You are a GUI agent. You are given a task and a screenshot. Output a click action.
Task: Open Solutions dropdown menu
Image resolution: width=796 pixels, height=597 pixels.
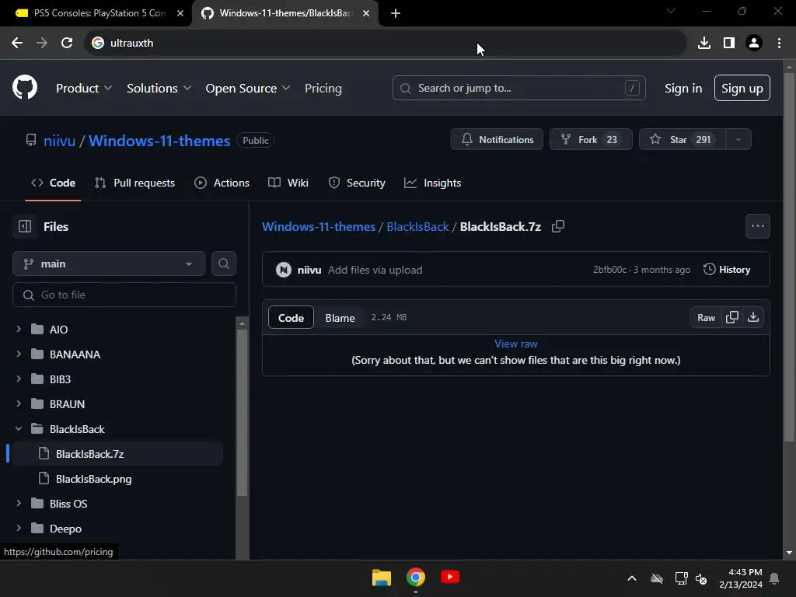[159, 89]
